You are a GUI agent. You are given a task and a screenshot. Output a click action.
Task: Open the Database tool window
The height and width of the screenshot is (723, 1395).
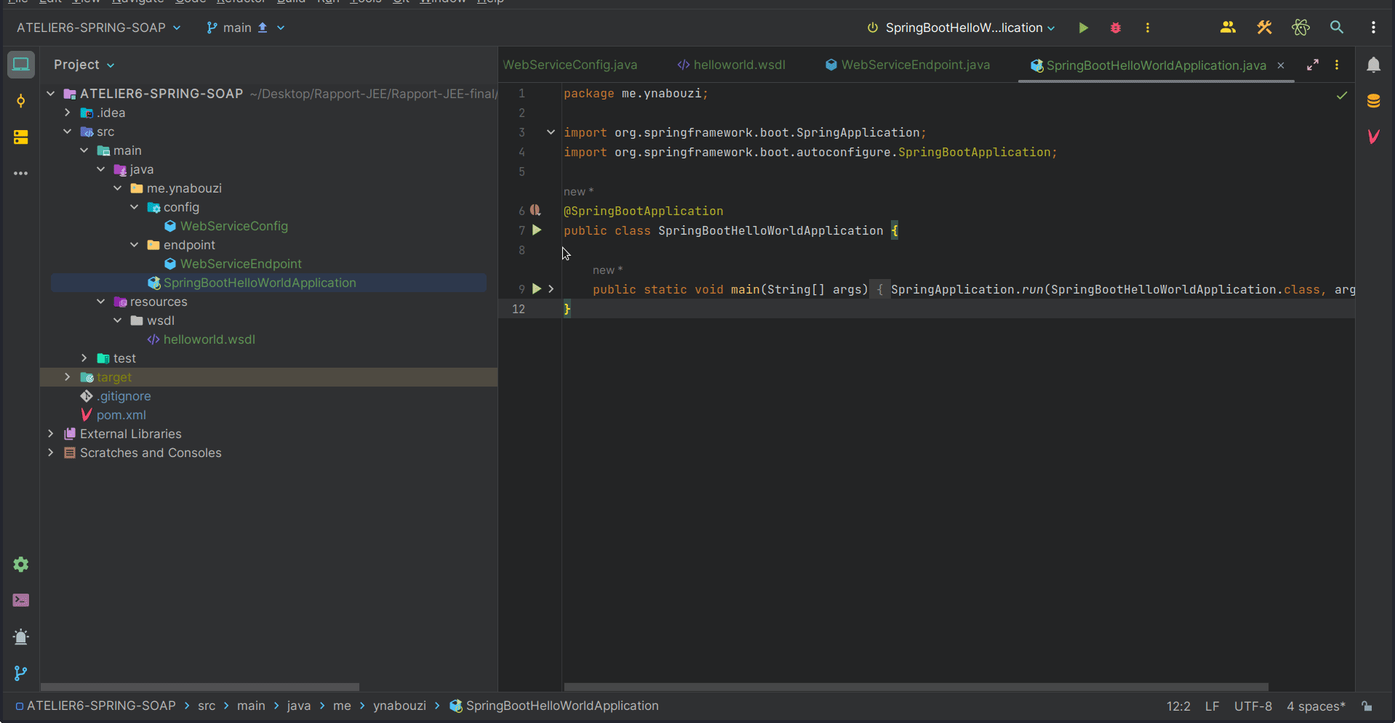coord(1372,101)
